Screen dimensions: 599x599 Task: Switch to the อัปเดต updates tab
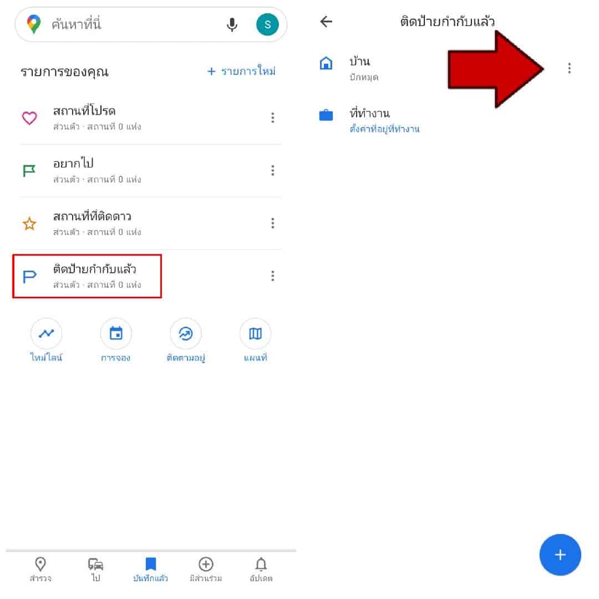tap(261, 569)
